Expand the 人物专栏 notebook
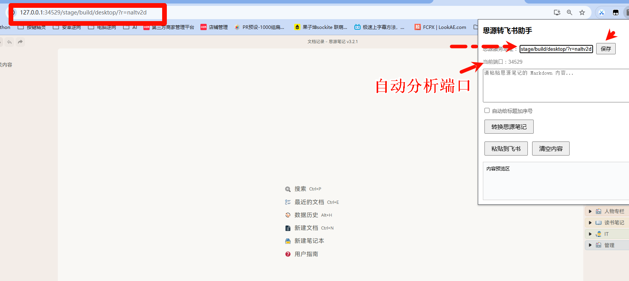 click(x=590, y=211)
